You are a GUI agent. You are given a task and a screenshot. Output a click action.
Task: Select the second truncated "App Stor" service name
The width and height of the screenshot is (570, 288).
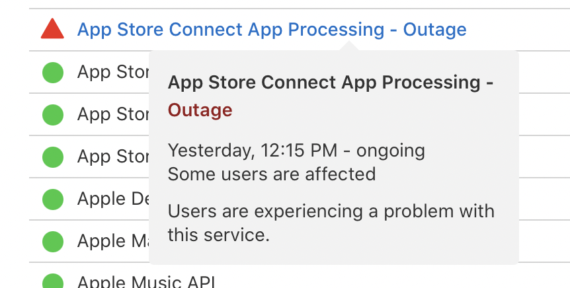coord(112,114)
